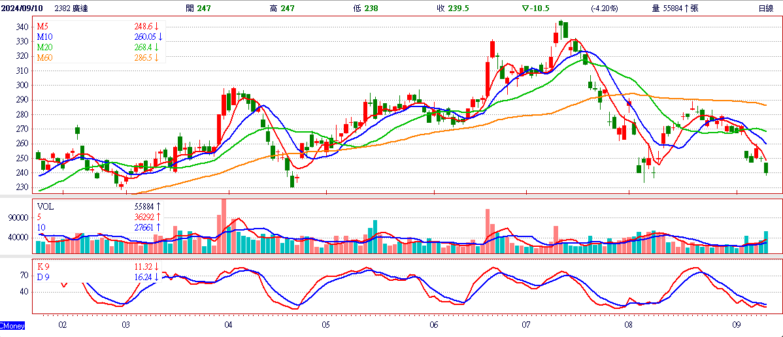This screenshot has height=337, width=783.
Task: Select the closing price 收 239.5
Action: coord(452,8)
